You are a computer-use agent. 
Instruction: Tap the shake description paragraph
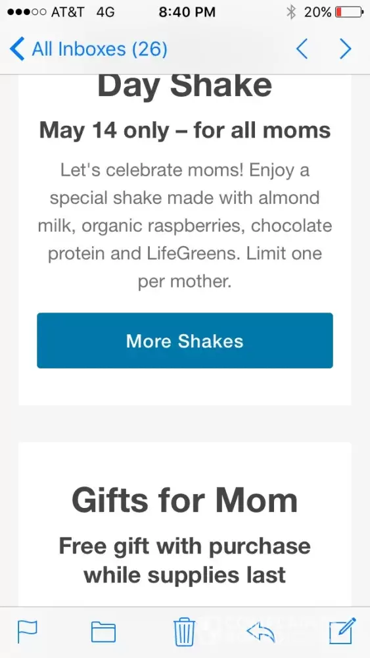(185, 226)
